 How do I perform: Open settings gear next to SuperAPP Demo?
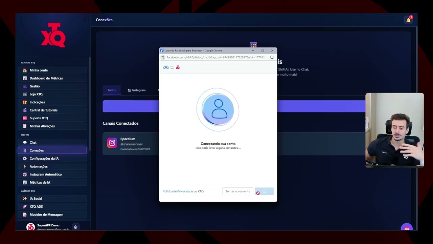(x=76, y=227)
